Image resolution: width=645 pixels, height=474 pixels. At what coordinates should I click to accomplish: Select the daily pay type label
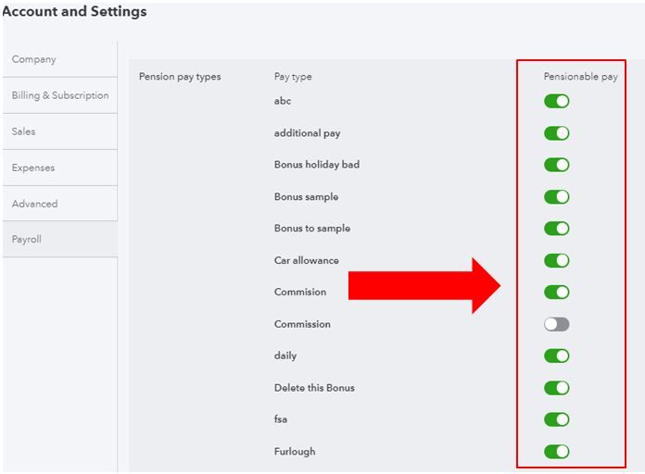(285, 355)
